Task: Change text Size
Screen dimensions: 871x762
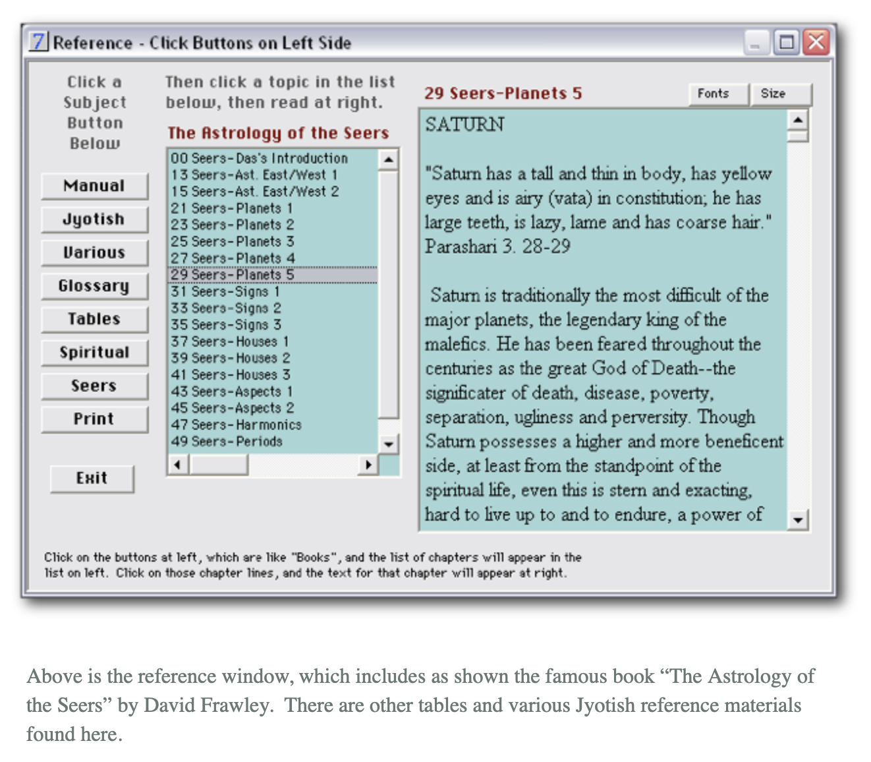Action: coord(773,94)
